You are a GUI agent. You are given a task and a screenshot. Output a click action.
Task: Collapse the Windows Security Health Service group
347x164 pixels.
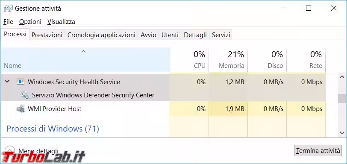click(7, 82)
